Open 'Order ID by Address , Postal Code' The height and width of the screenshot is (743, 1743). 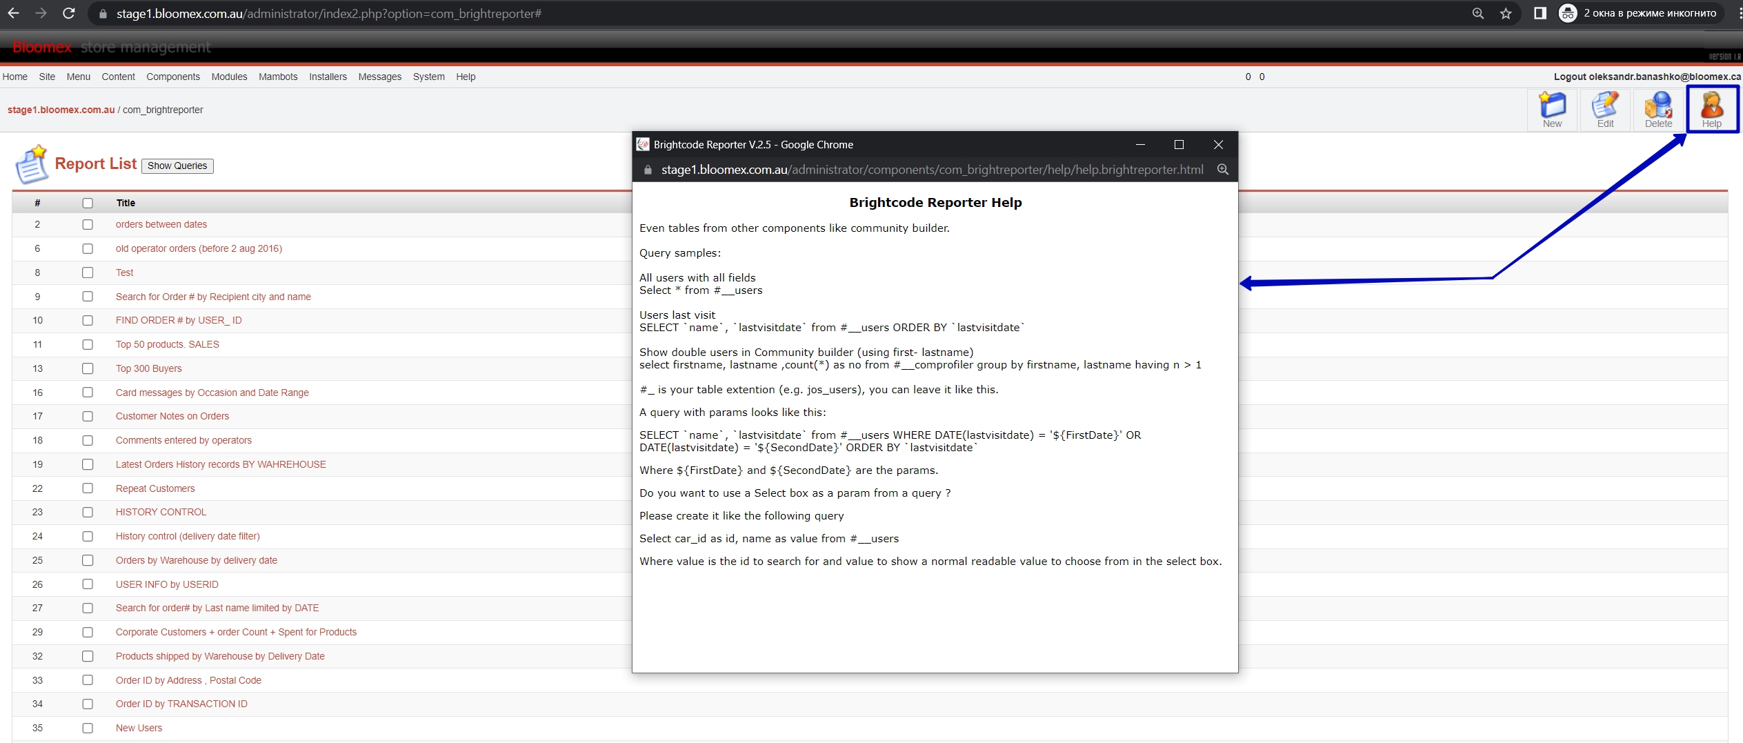click(188, 680)
